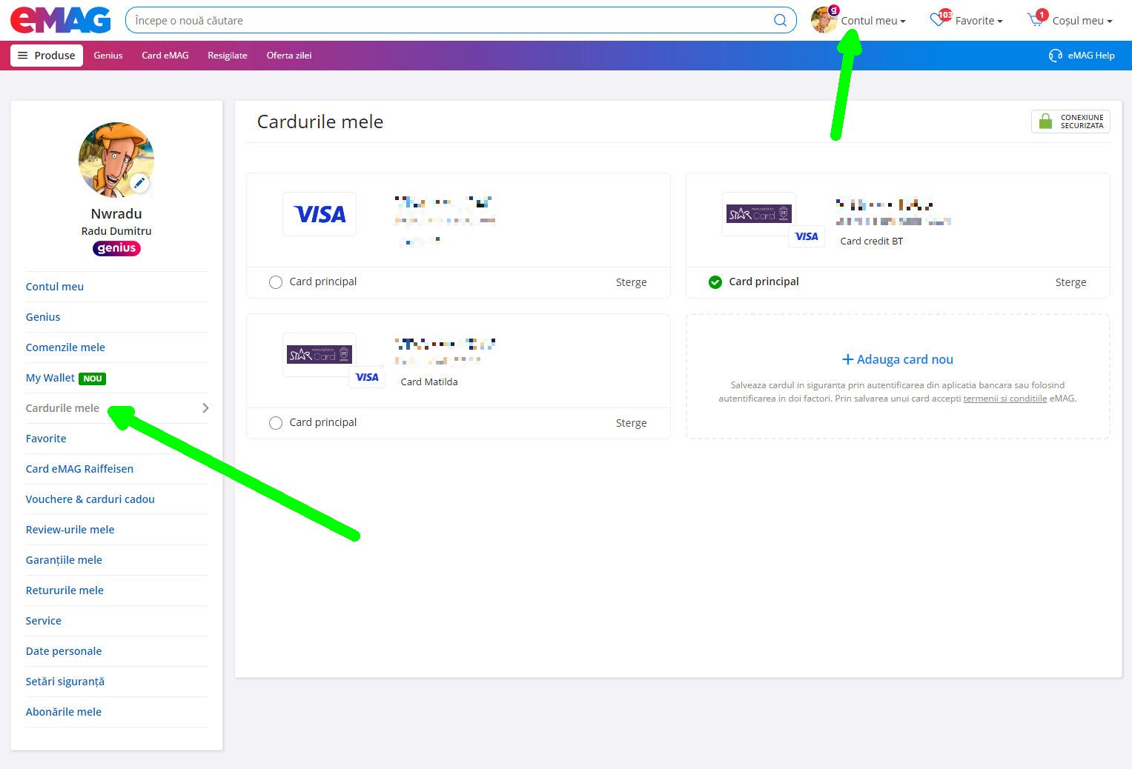
Task: Open Service in sidebar
Action: click(x=44, y=621)
